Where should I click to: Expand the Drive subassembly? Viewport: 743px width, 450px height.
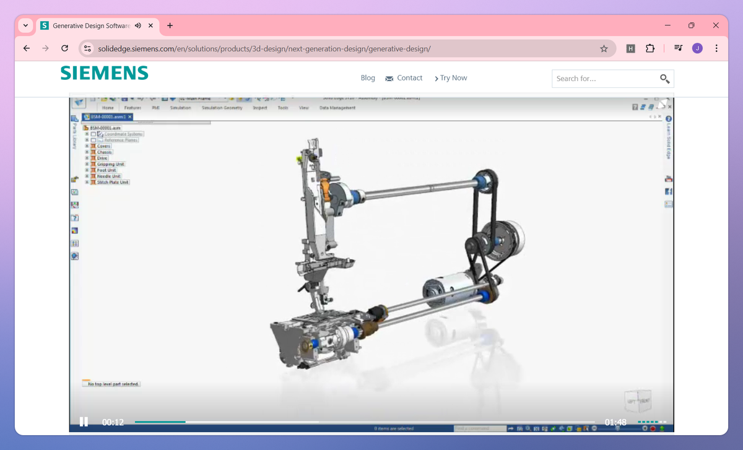point(87,158)
